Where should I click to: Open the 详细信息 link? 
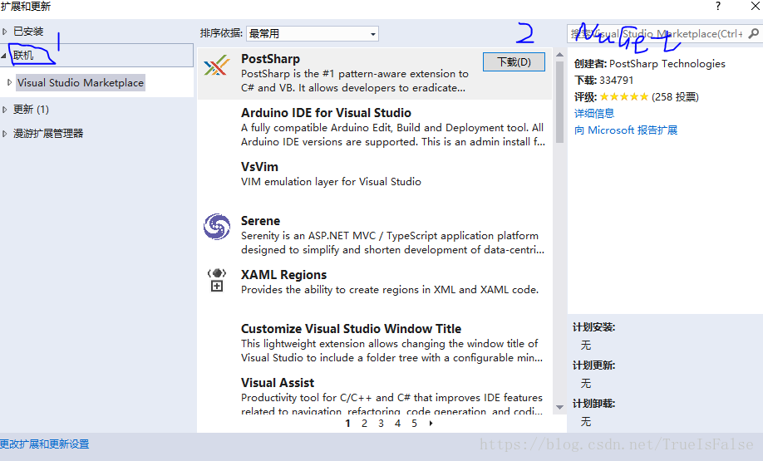tap(594, 113)
